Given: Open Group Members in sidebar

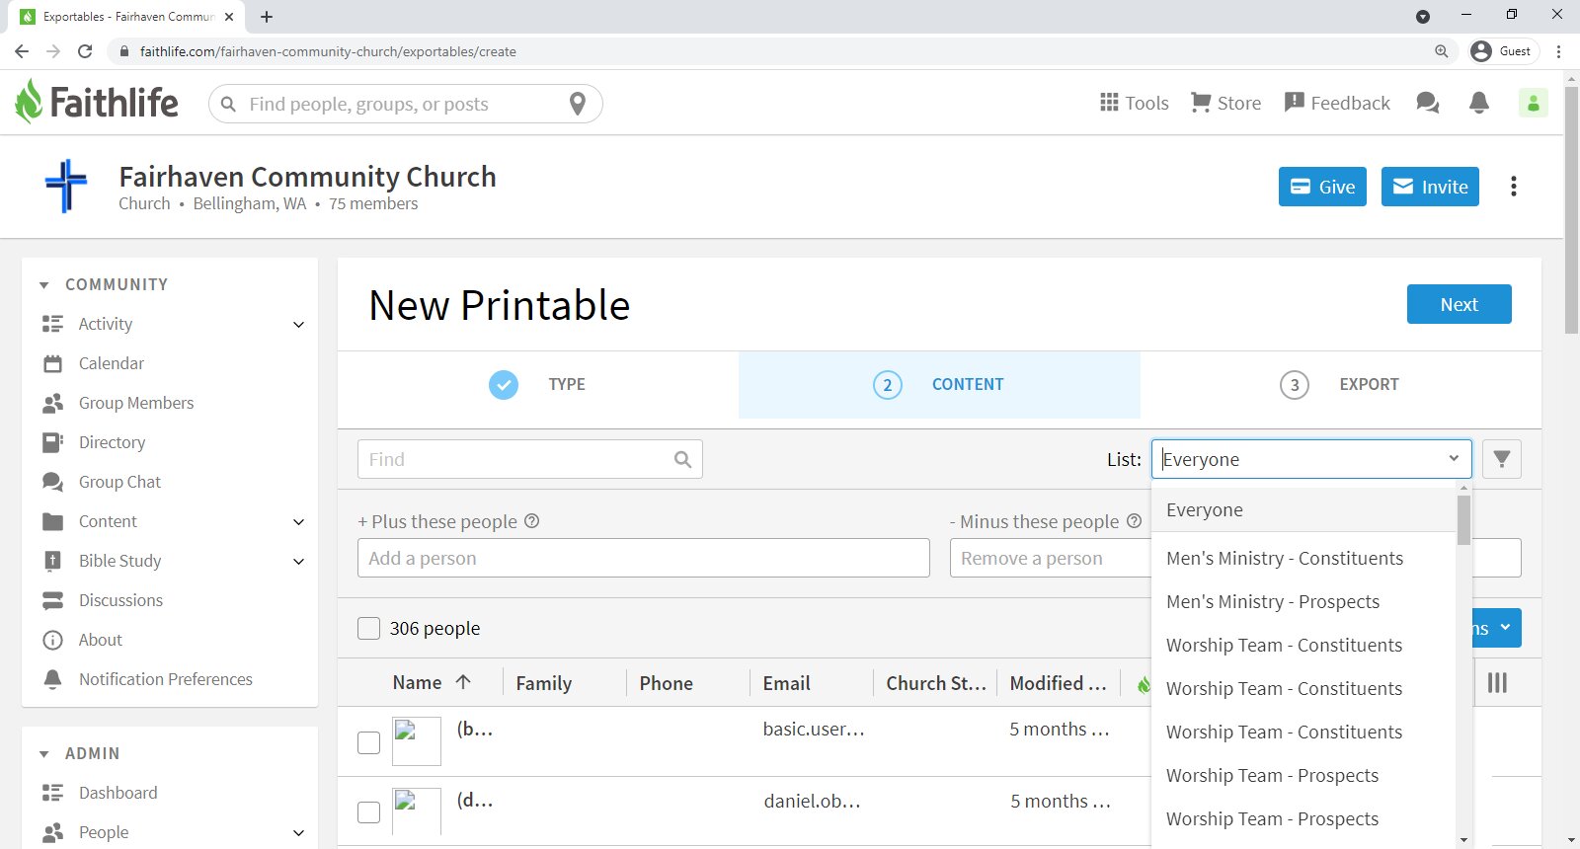Looking at the screenshot, I should [136, 403].
